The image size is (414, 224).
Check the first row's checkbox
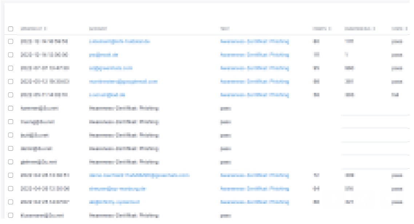11,42
